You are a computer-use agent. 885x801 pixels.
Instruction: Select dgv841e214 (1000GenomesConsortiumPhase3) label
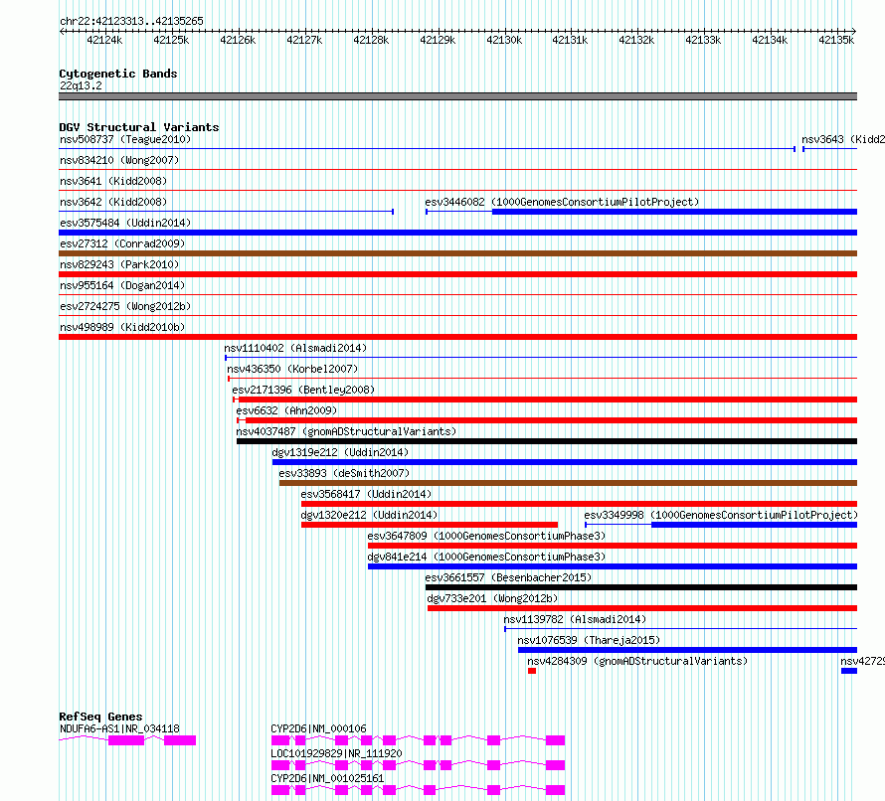486,557
